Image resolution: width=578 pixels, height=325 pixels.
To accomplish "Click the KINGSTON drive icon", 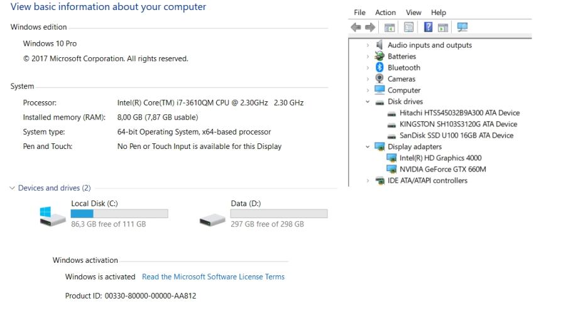I will point(391,125).
